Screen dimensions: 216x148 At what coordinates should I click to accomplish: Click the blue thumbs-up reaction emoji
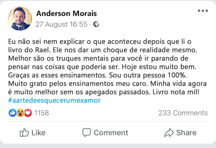pos(13,113)
